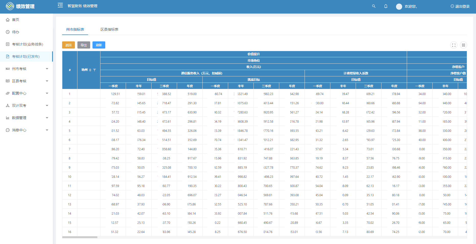Click the 通信服务收入 header cell
The width and height of the screenshot is (476, 244).
pos(202,73)
